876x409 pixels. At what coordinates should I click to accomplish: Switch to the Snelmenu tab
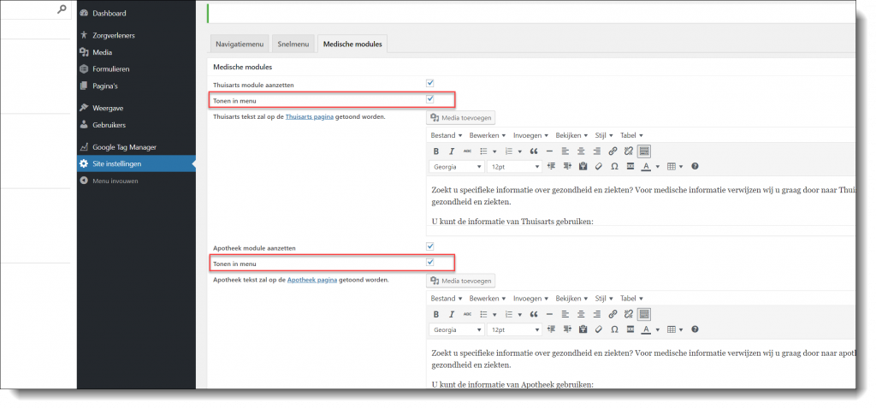(293, 44)
